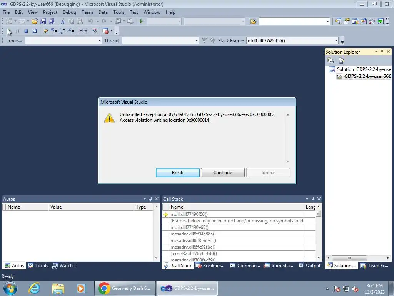The image size is (394, 296).
Task: Open Autos window position dropdown
Action: coord(145,199)
